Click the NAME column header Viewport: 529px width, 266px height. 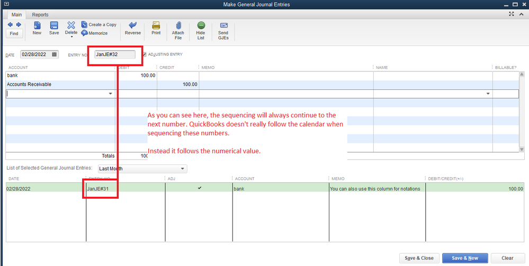pos(382,68)
